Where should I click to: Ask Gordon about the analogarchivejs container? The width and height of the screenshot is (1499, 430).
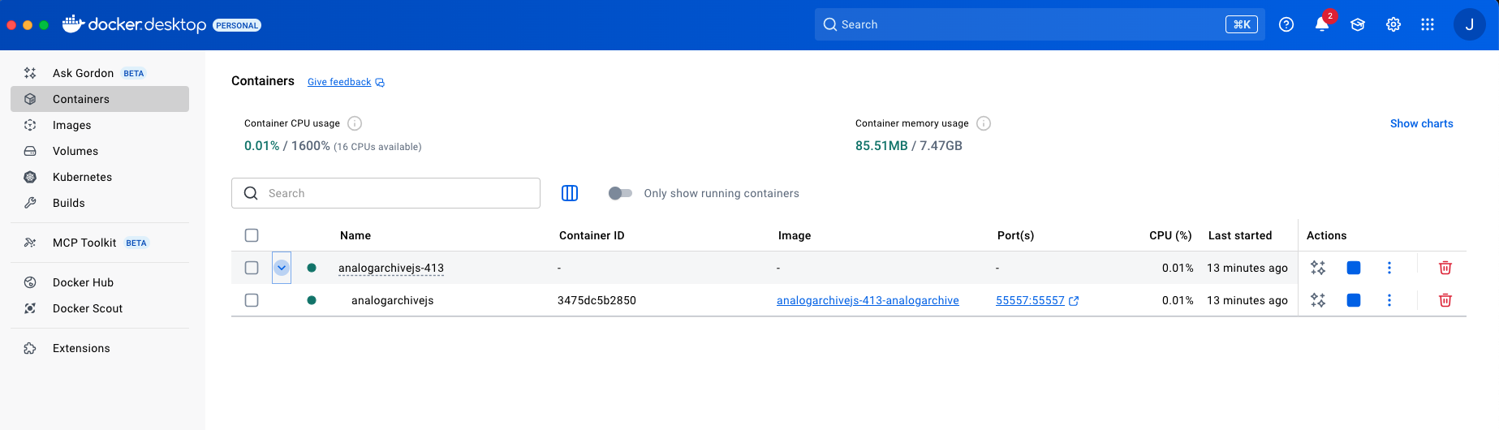[x=1318, y=300]
